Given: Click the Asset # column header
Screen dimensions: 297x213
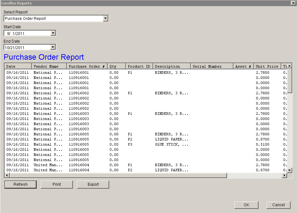Looking at the screenshot, I should click(x=244, y=66).
